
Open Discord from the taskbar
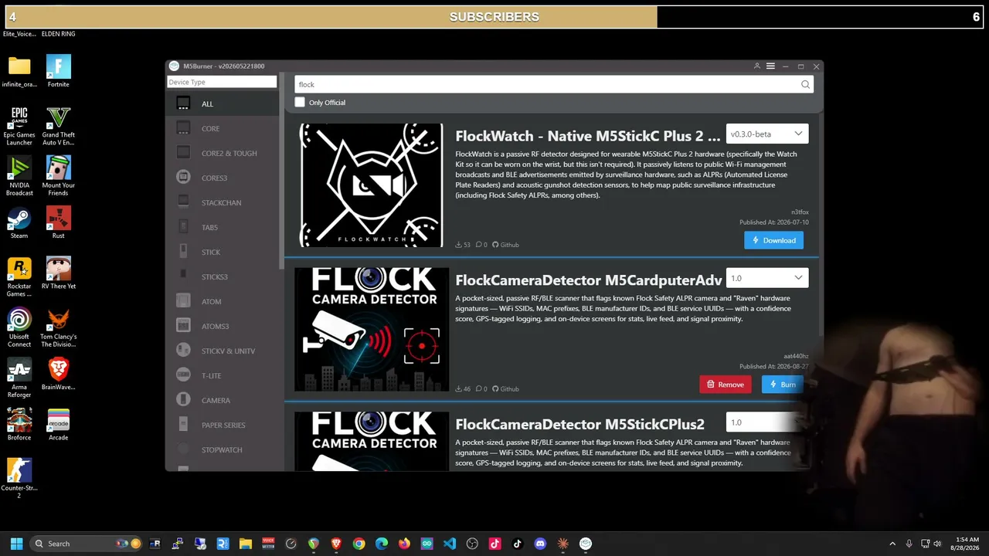[540, 544]
